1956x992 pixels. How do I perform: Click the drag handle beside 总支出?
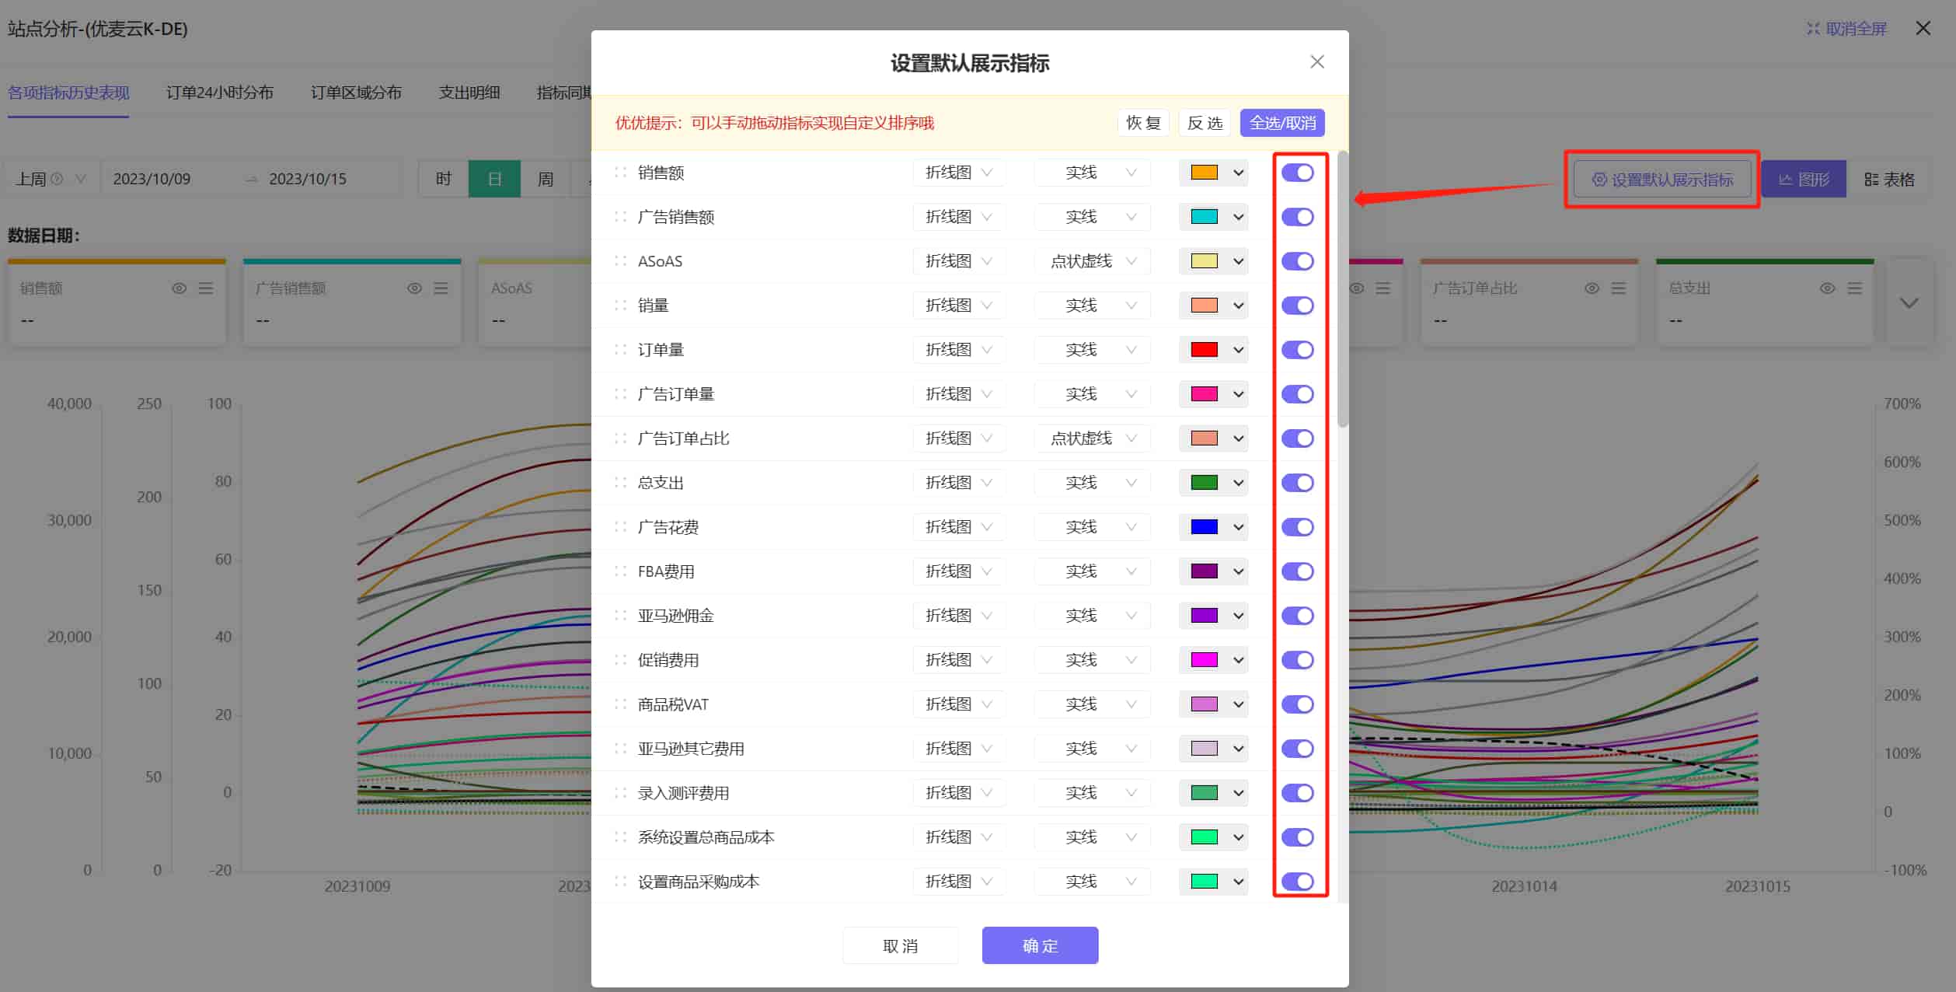click(620, 483)
